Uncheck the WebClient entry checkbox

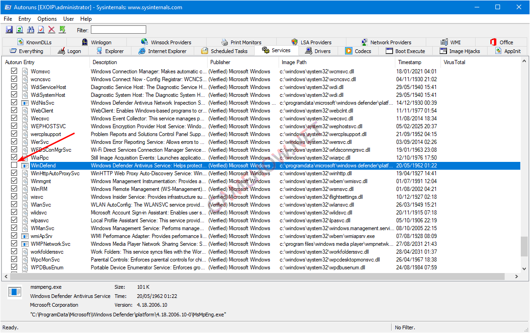[14, 110]
